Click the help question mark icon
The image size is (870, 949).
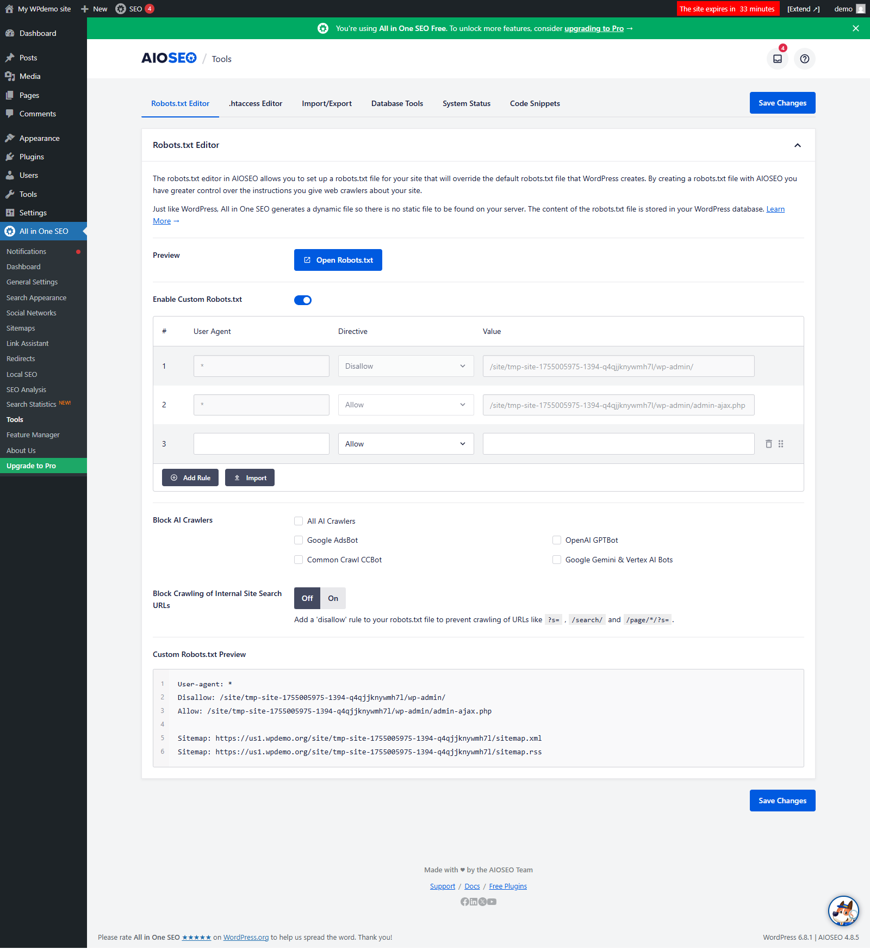coord(804,59)
